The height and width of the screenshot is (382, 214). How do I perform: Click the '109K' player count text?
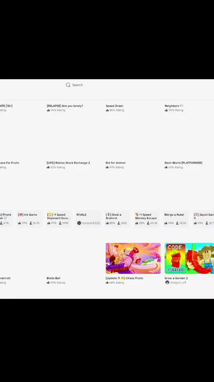tap(66, 223)
